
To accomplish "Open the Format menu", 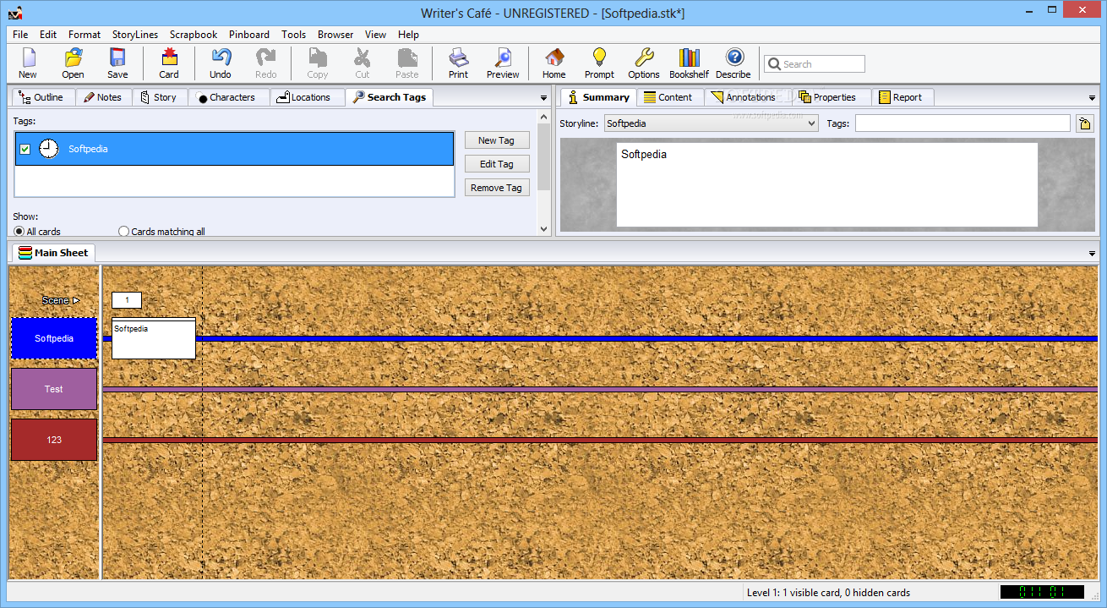I will [x=85, y=35].
